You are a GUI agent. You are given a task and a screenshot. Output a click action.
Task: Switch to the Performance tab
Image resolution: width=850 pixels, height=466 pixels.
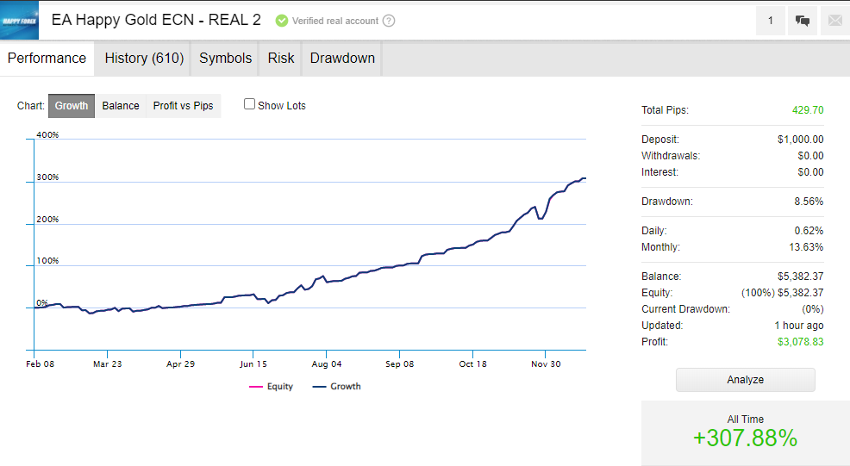point(47,58)
